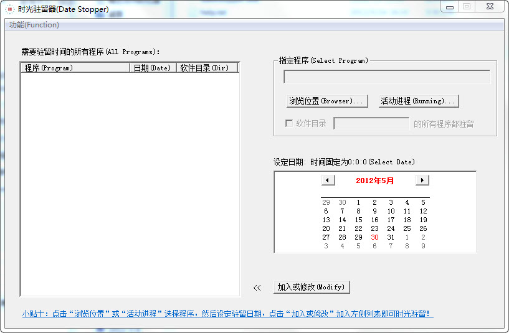
Task: Open the 功能(Function) menu
Action: click(x=34, y=25)
